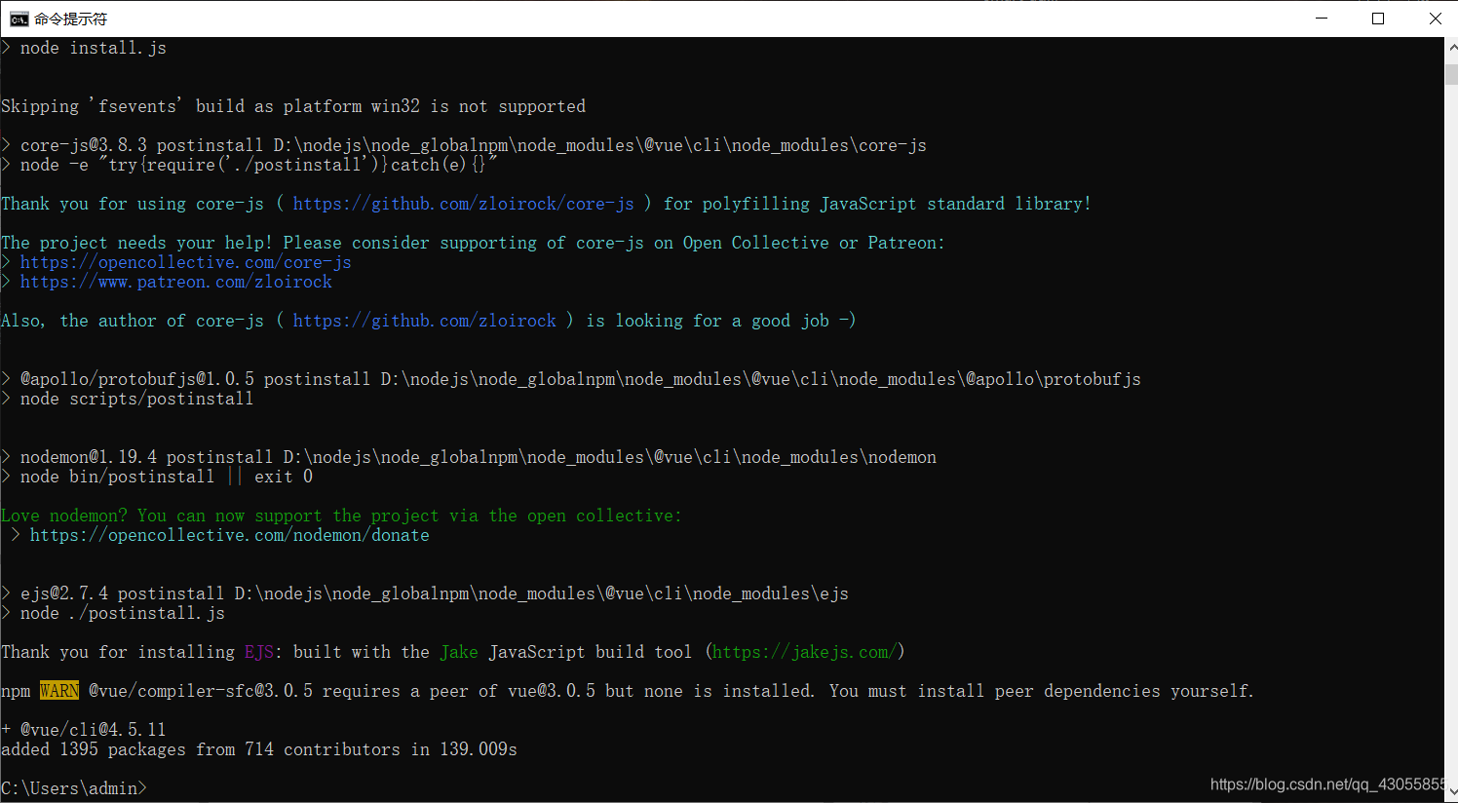This screenshot has height=803, width=1458.
Task: Click the '命令提示符' window title text
Action: click(70, 19)
